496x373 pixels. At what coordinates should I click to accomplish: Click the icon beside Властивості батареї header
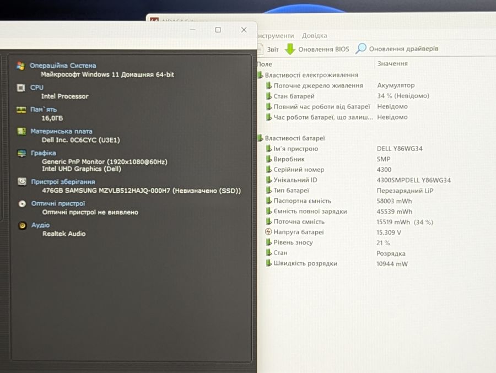pos(260,138)
